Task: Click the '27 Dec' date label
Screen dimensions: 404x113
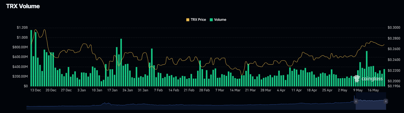Action: click(66, 90)
